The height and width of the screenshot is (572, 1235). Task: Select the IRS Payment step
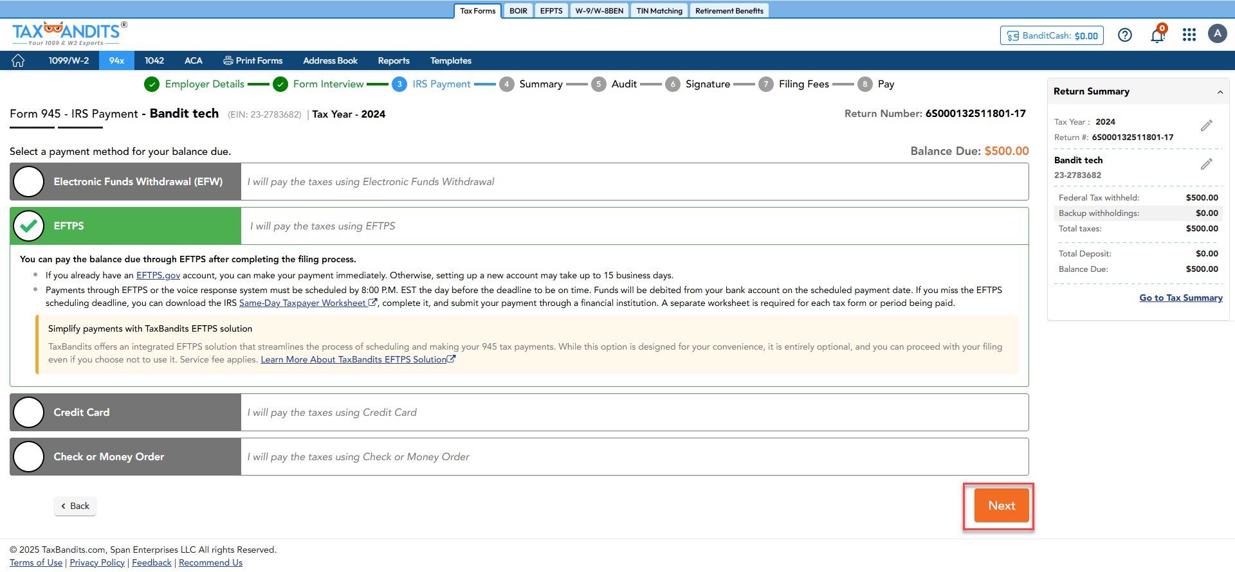(432, 84)
